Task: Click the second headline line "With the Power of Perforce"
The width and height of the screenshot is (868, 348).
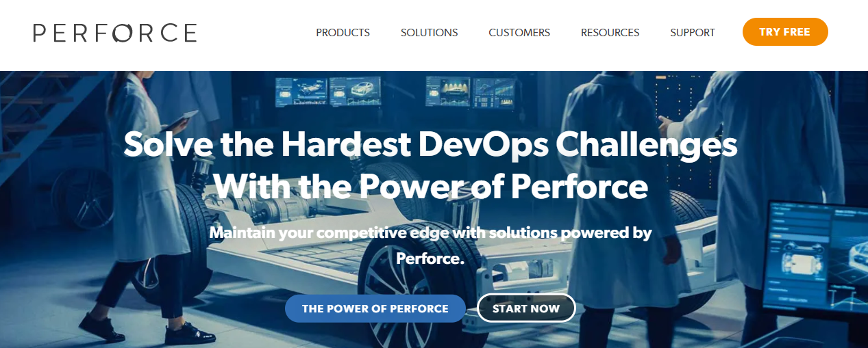Action: pyautogui.click(x=431, y=186)
